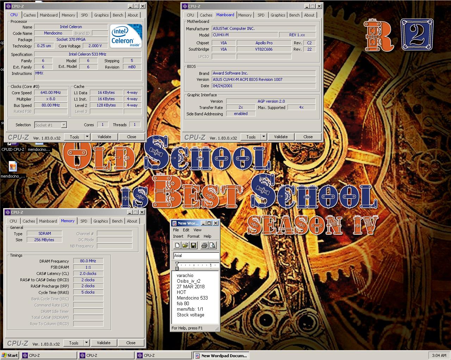Open the Format menu in WordPad
The image size is (451, 360).
[x=193, y=236]
